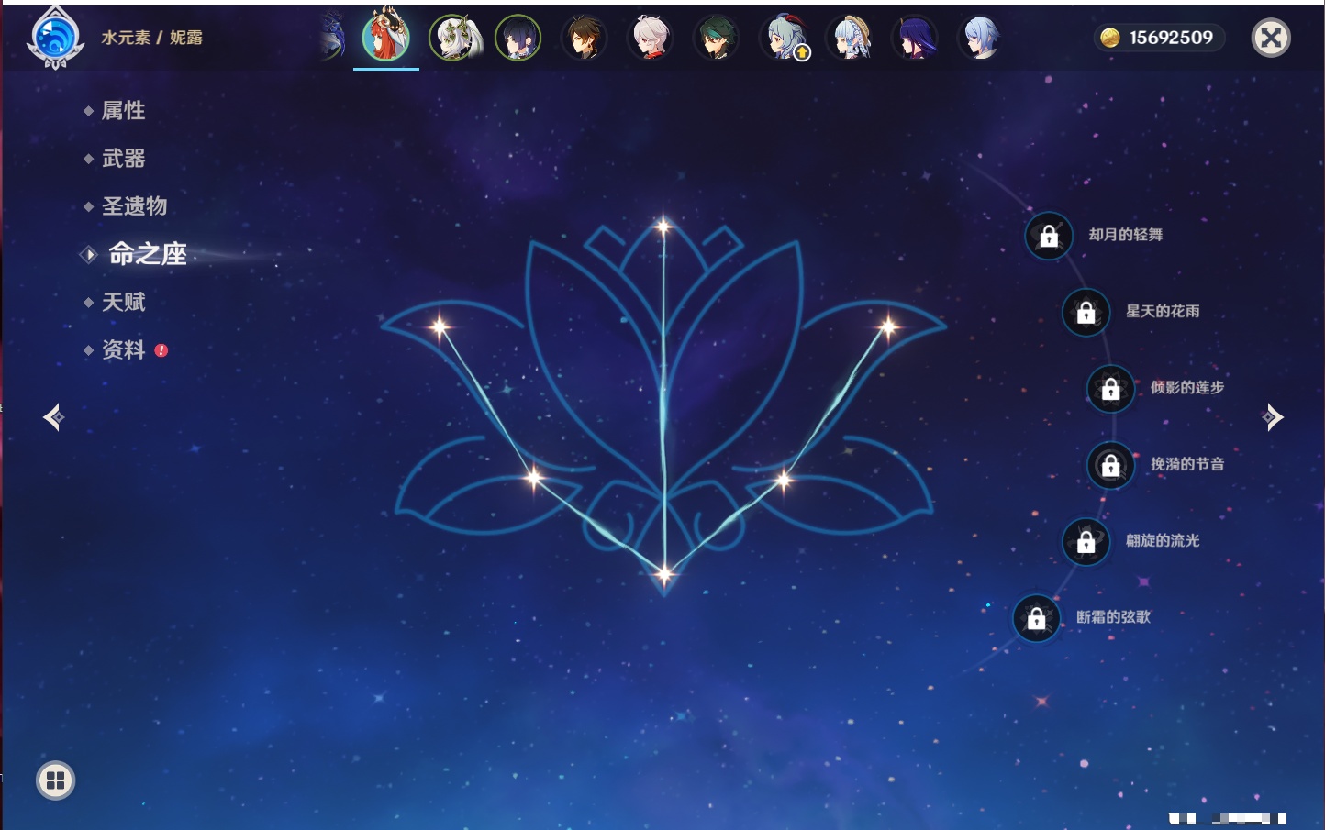Open the locked constellation icon for 断霜的弦歌
The width and height of the screenshot is (1325, 830).
click(1036, 618)
